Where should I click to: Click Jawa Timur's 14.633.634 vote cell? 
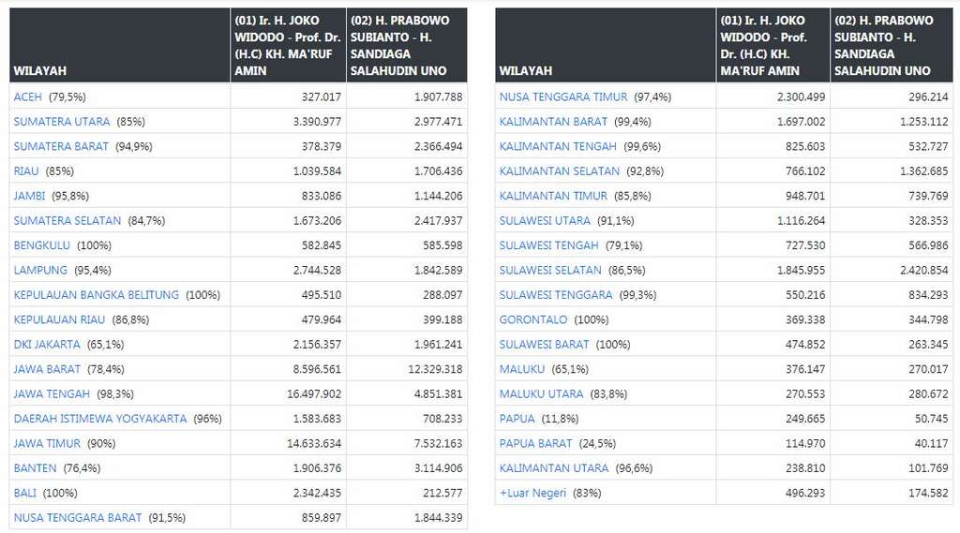[x=314, y=443]
